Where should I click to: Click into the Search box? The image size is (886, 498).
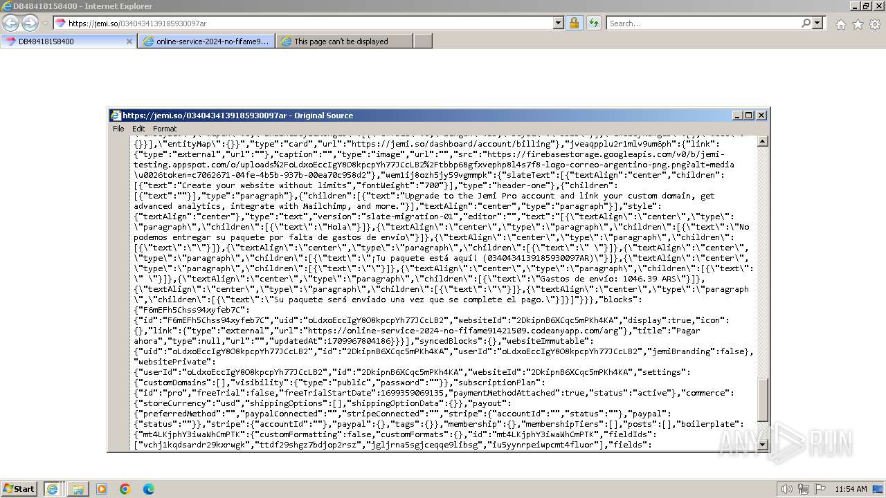click(703, 23)
